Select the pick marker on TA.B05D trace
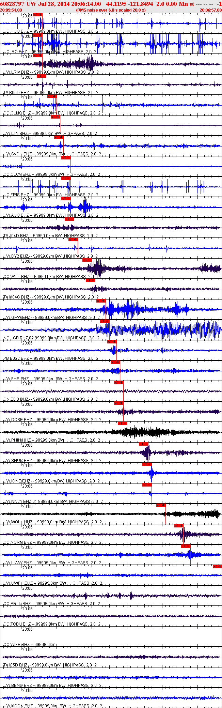The width and height of the screenshot is (222, 708). tap(41, 76)
